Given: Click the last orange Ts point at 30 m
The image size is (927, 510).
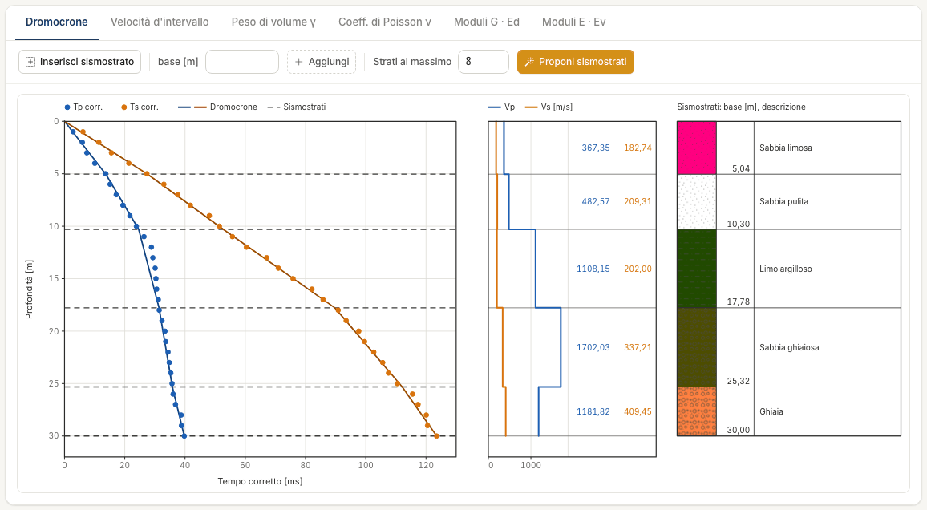Looking at the screenshot, I should click(436, 436).
